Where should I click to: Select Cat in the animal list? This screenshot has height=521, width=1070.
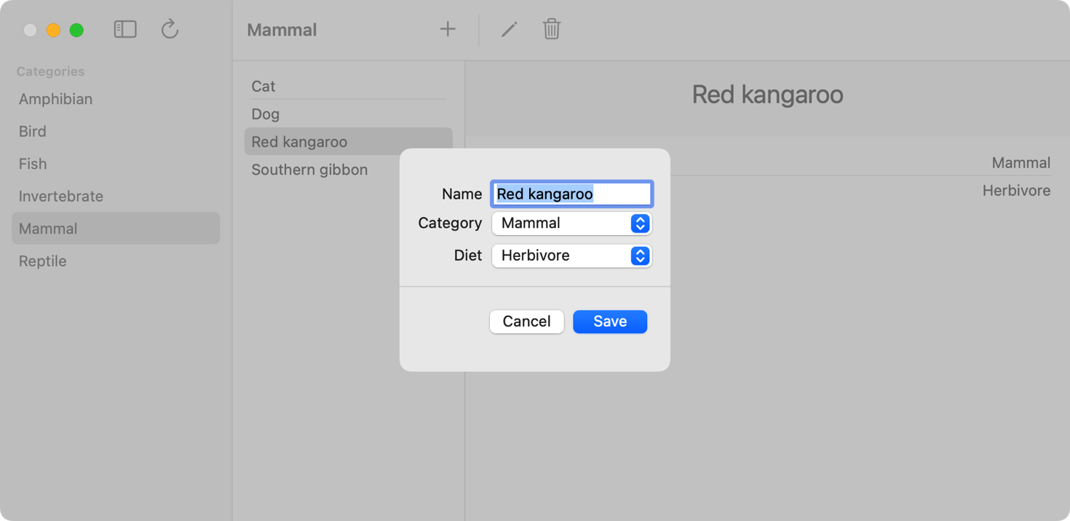[x=263, y=87]
